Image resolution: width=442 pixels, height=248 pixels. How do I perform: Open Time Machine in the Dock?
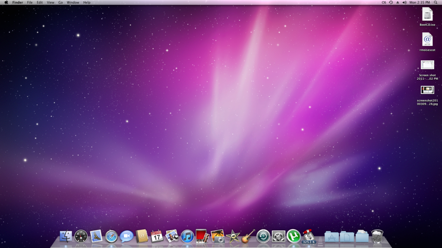coord(263,236)
